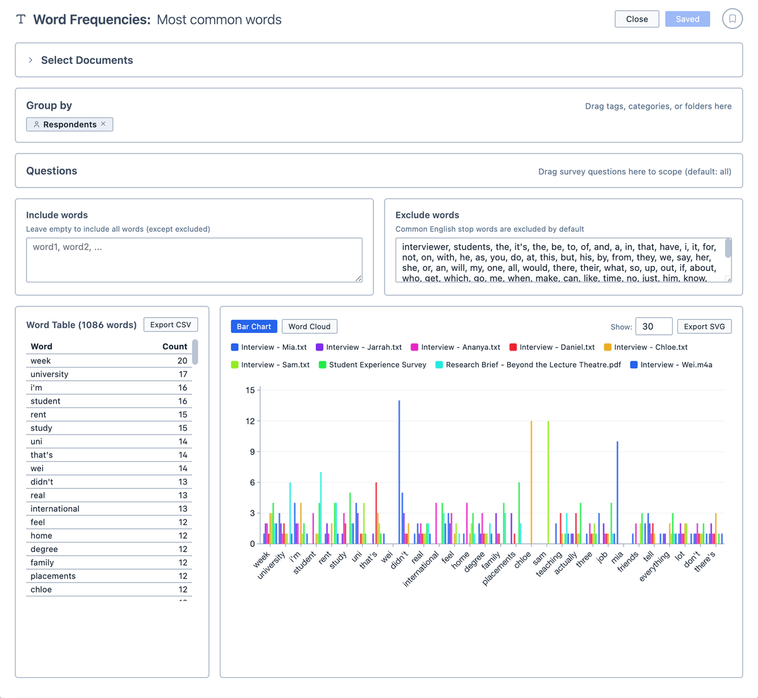Click the Include words text box
Image resolution: width=758 pixels, height=698 pixels.
pyautogui.click(x=194, y=260)
